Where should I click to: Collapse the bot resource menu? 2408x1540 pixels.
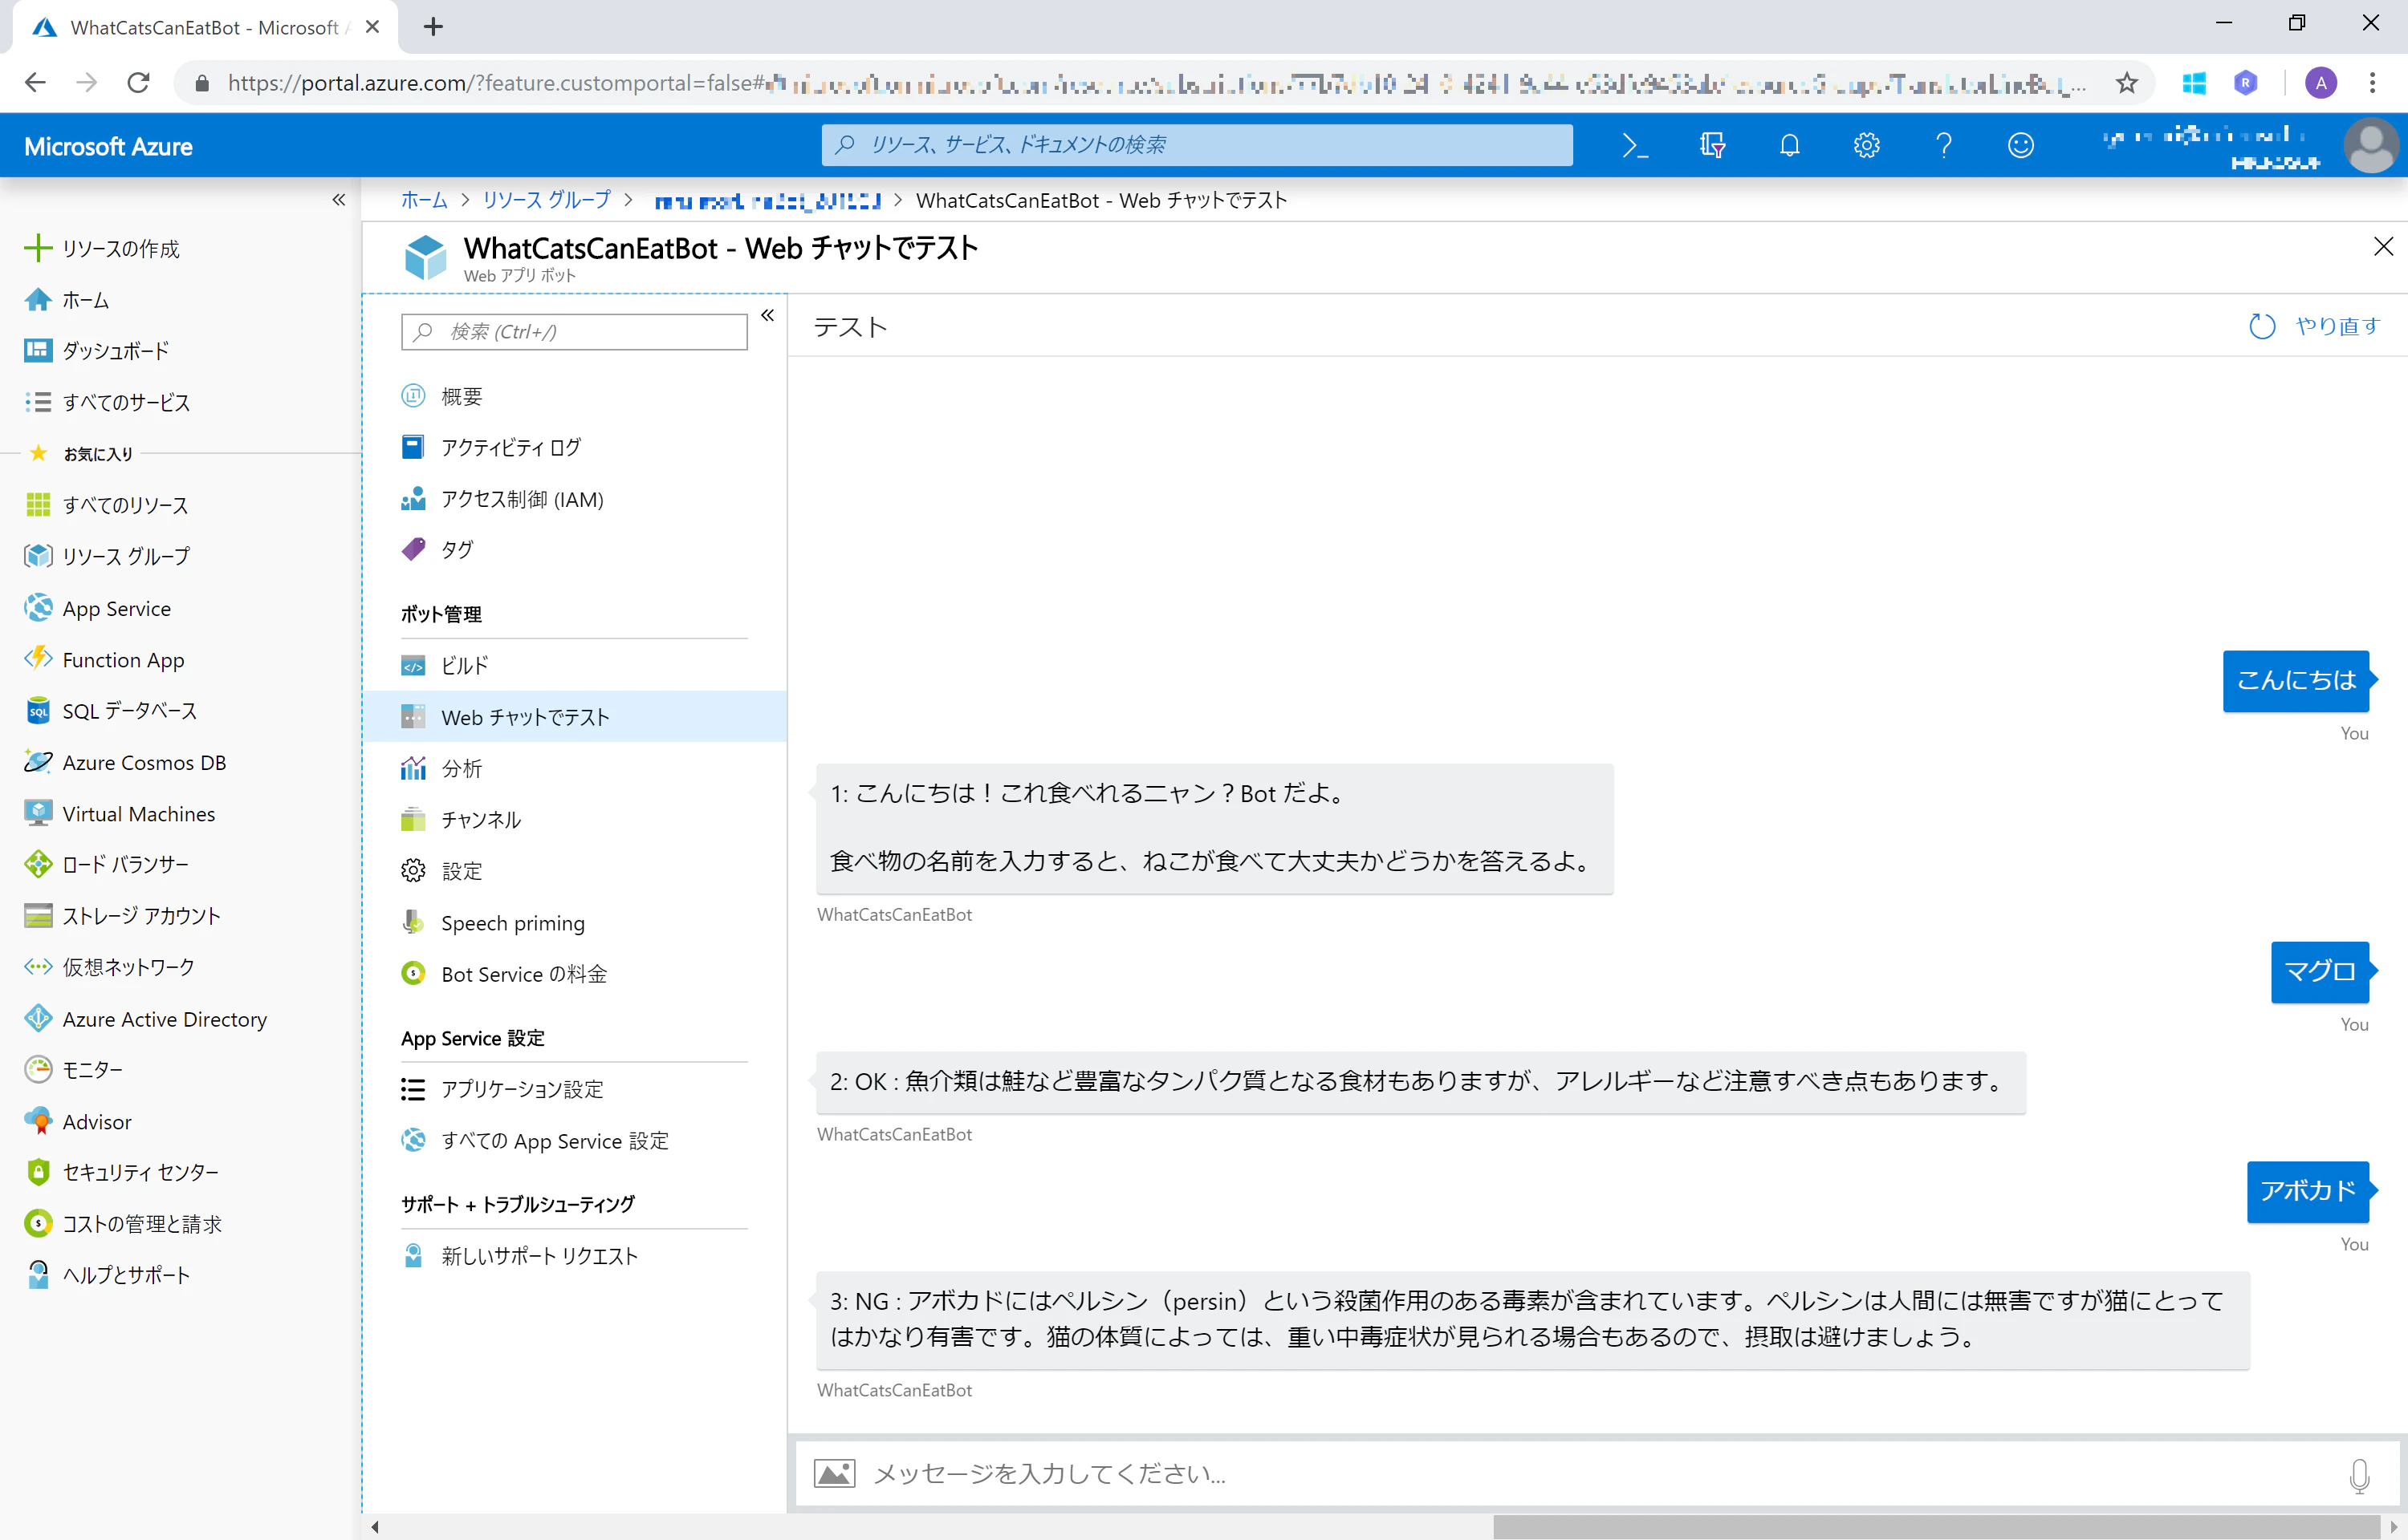click(x=767, y=316)
